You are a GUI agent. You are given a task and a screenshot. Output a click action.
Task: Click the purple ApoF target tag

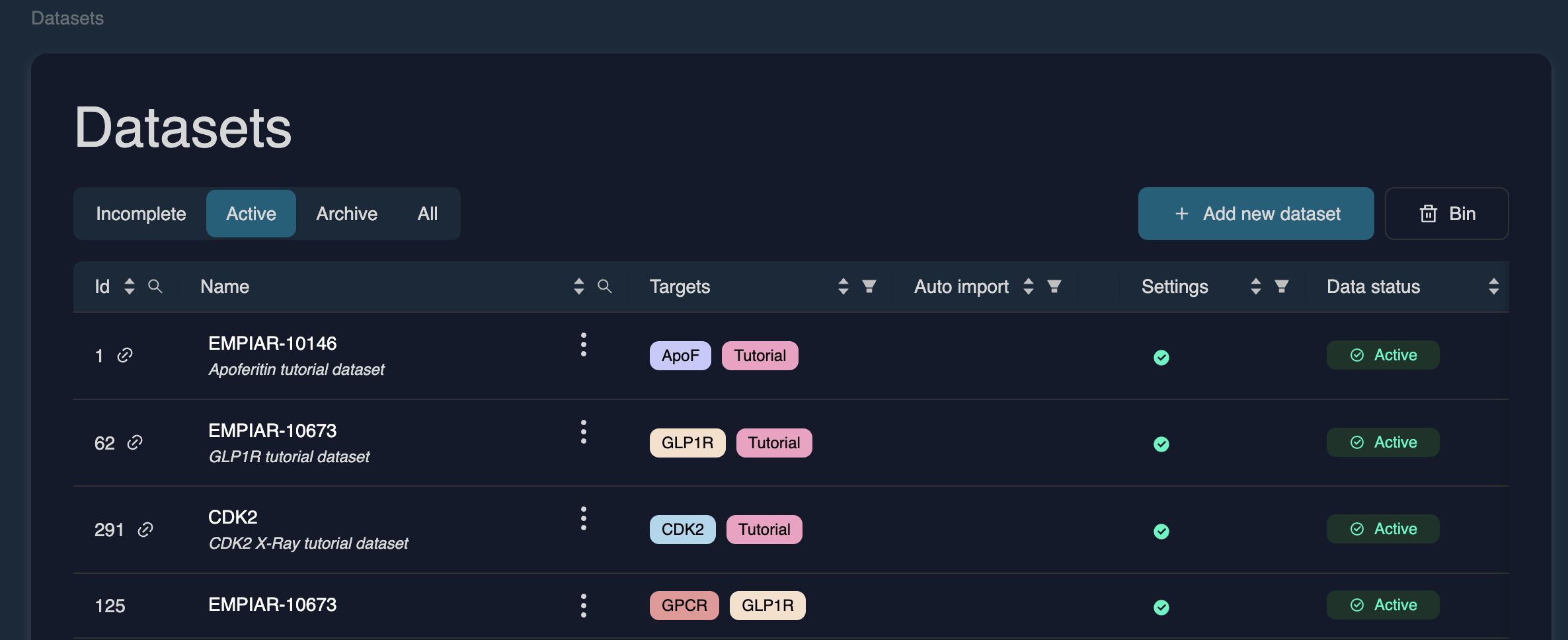680,356
